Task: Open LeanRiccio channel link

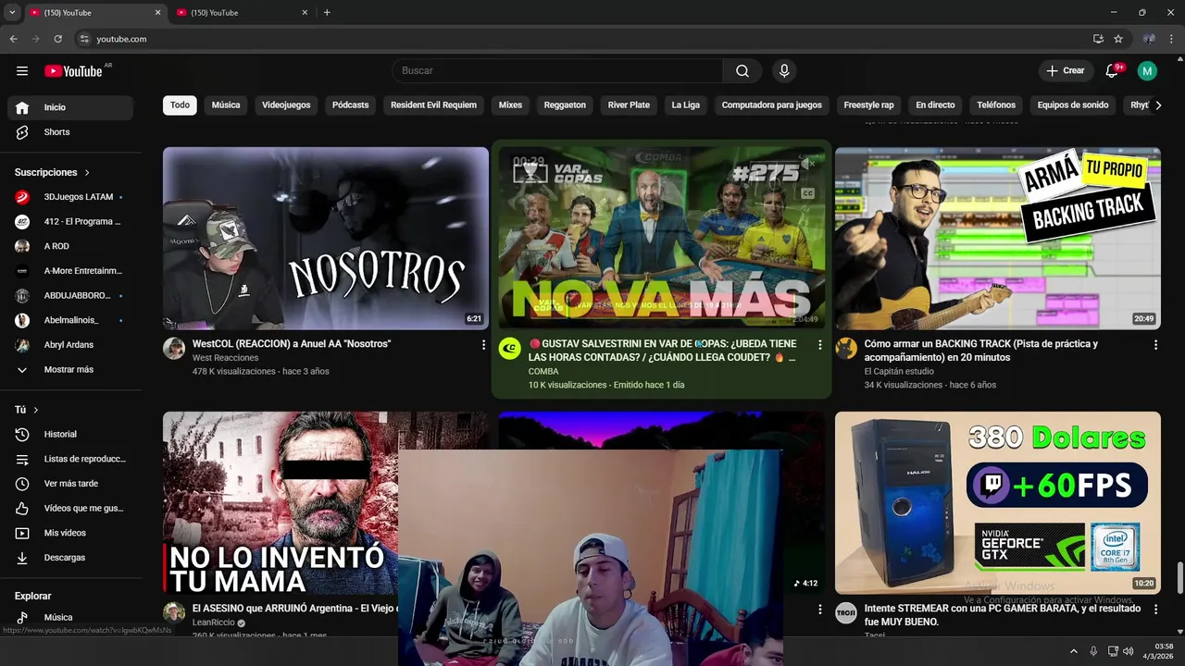Action: [213, 623]
